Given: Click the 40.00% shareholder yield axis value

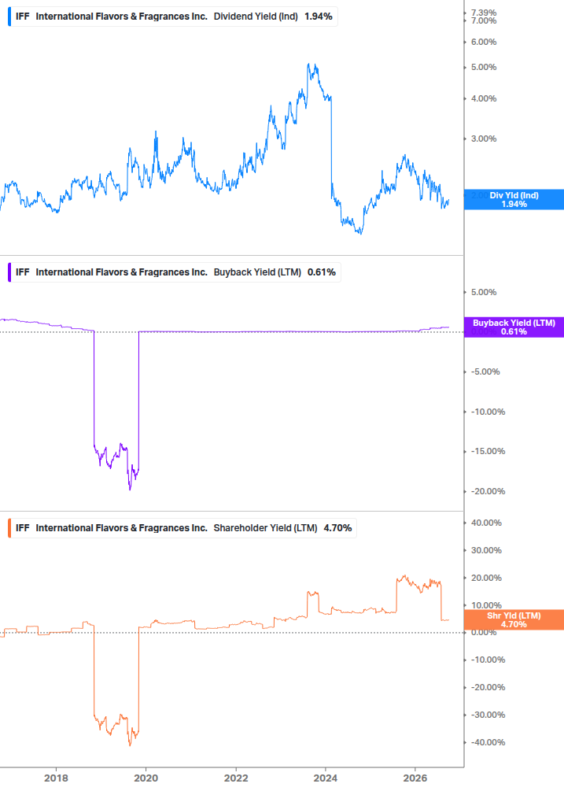Looking at the screenshot, I should click(486, 523).
